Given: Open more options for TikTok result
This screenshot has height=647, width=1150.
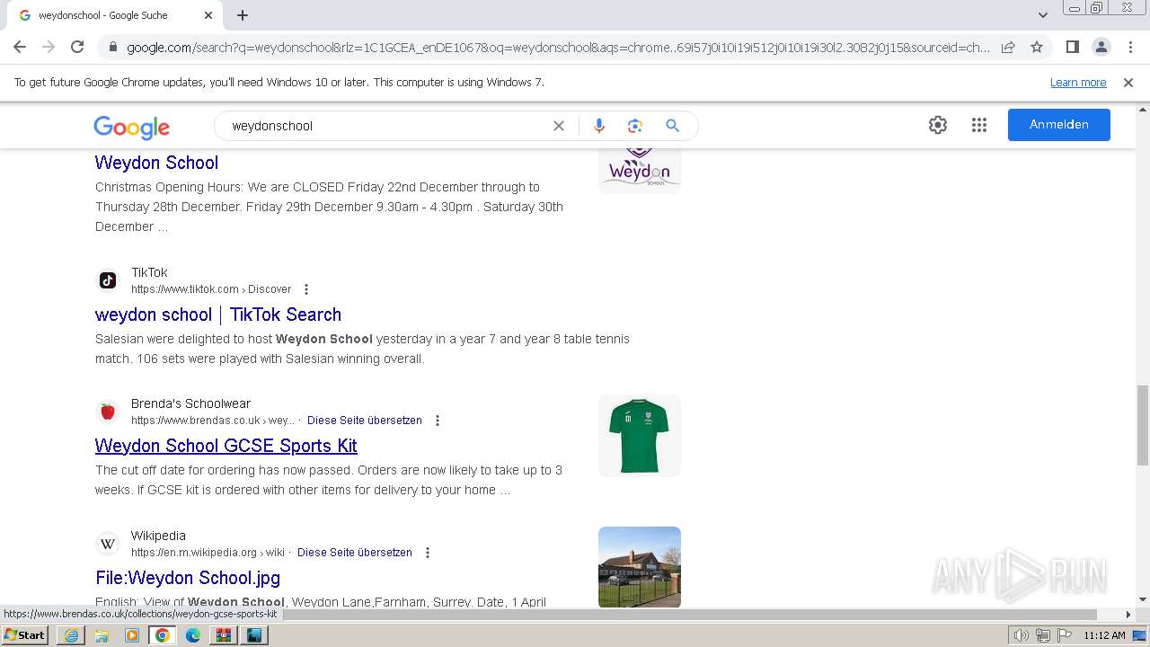Looking at the screenshot, I should (306, 289).
